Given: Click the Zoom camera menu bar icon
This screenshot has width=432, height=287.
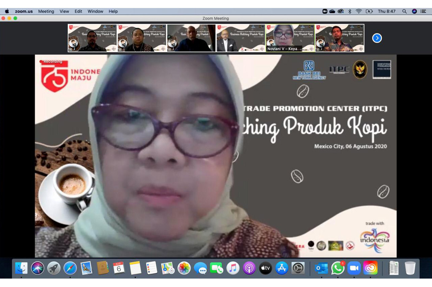Looking at the screenshot, I should click(x=325, y=11).
